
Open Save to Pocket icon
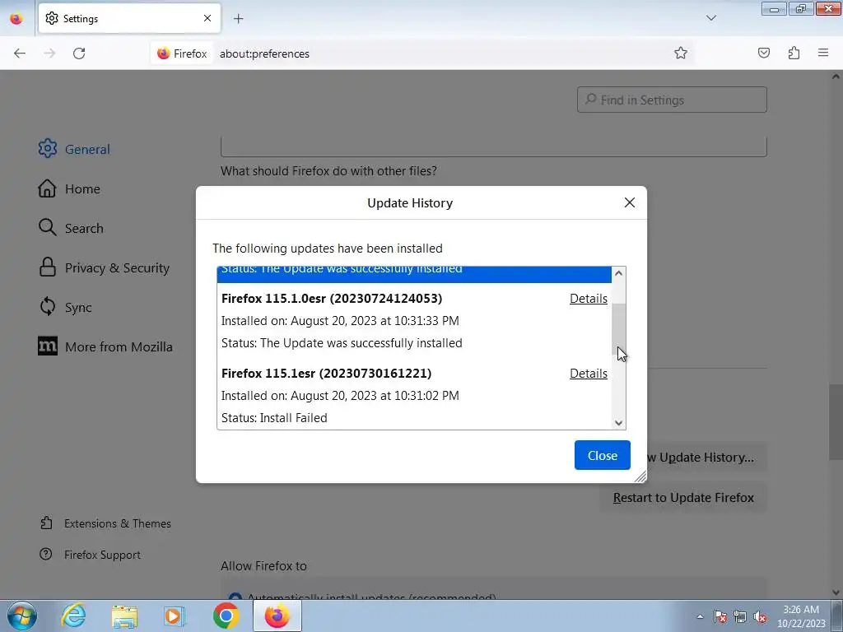point(763,53)
